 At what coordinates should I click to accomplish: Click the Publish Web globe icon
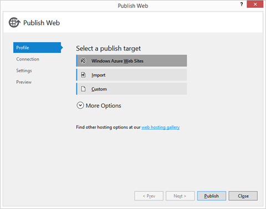pyautogui.click(x=14, y=22)
